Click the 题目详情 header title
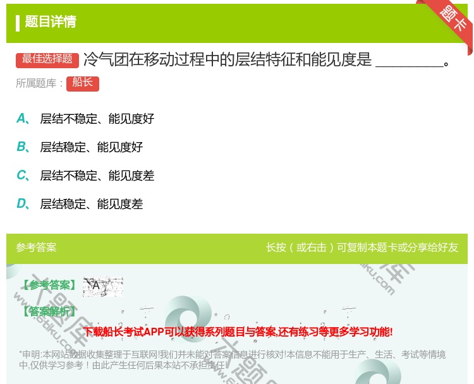Viewport: 474px width, 384px height. point(51,21)
